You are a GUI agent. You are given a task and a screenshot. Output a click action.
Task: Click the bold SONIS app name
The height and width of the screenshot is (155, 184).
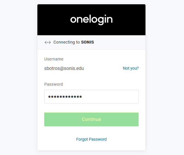click(87, 42)
